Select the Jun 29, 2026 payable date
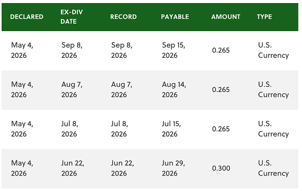 click(173, 168)
